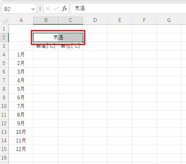
Task: Click the 最高[℃] header cell
Action: [46, 46]
